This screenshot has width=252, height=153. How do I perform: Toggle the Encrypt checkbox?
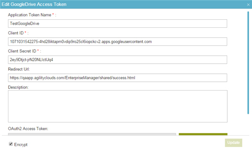(11, 144)
